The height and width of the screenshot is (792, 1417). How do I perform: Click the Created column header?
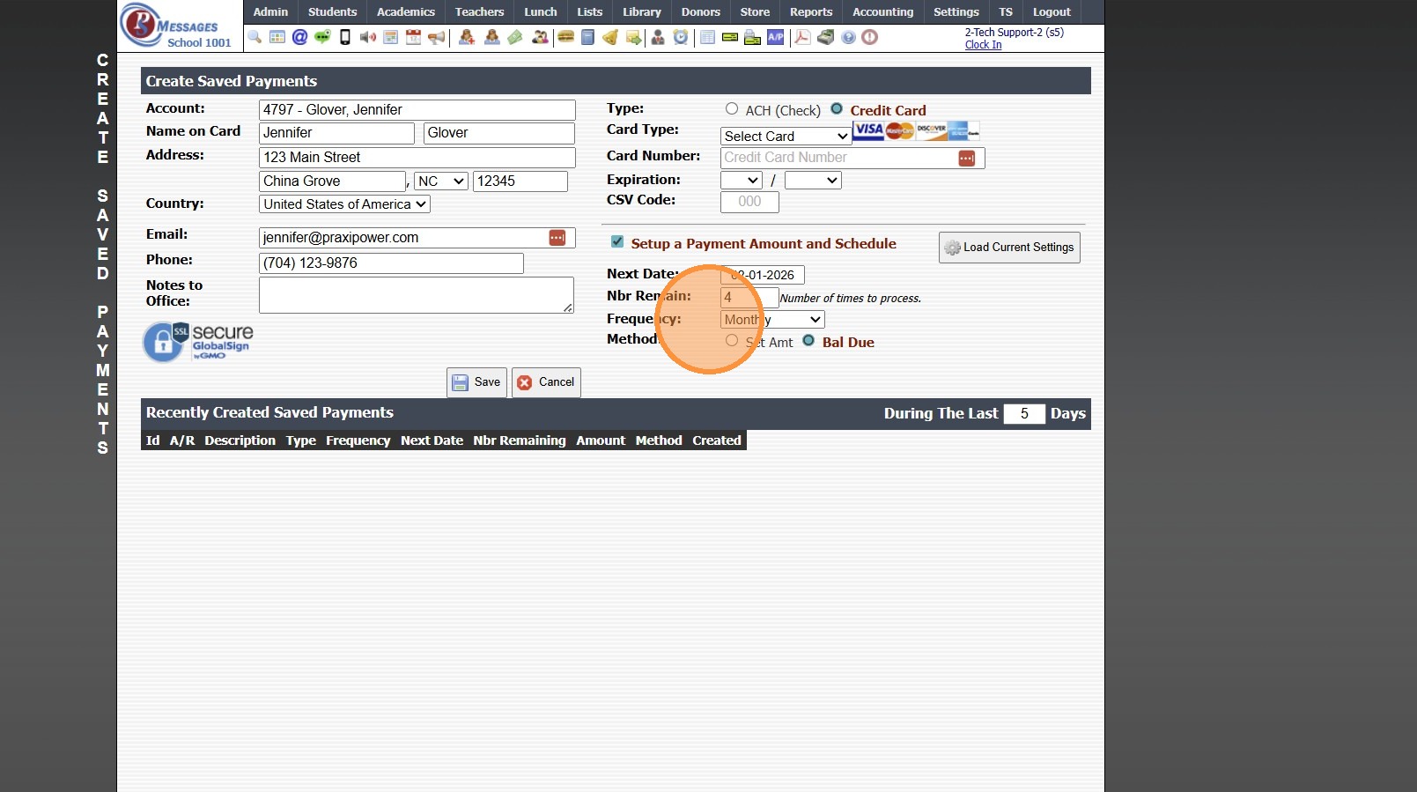717,440
